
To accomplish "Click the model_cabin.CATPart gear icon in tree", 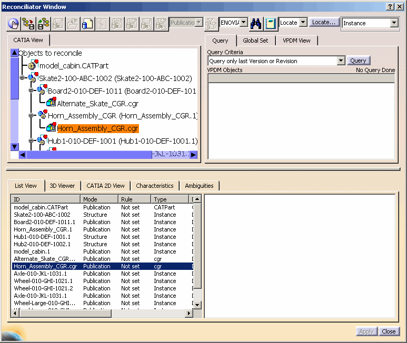I will click(x=33, y=65).
